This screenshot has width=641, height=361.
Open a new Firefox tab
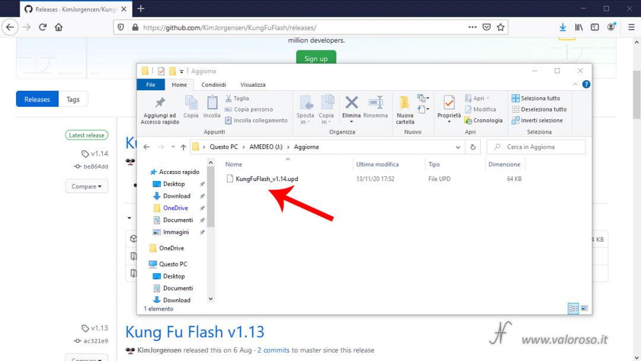coord(141,8)
